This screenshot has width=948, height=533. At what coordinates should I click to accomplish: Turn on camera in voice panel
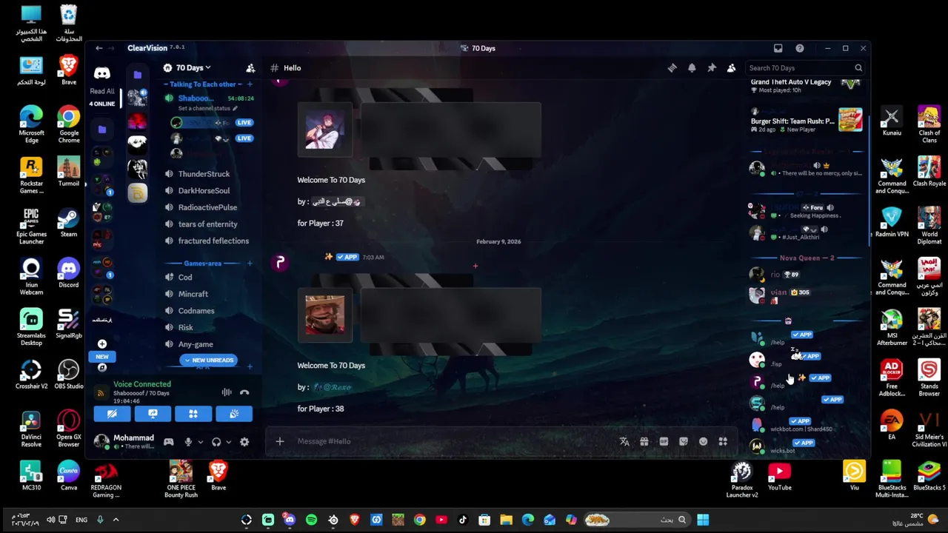click(112, 414)
